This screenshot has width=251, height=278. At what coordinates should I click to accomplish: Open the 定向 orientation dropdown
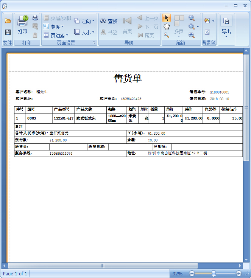pyautogui.click(x=85, y=21)
